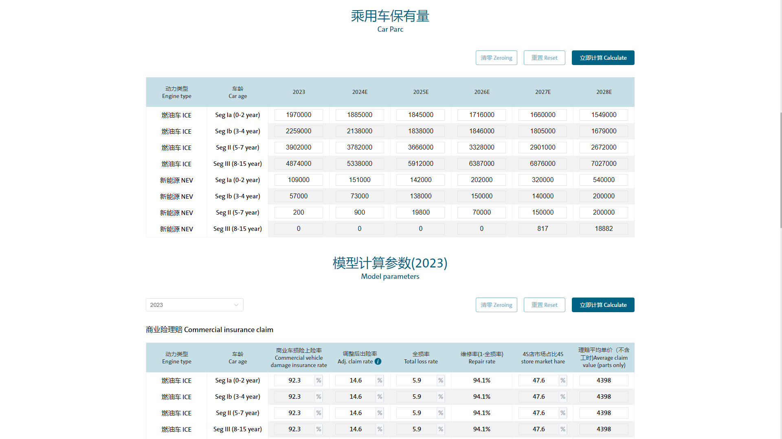Image resolution: width=782 pixels, height=439 pixels.
Task: Focus the ICE Seg III 2027E field 6876000
Action: coord(543,164)
